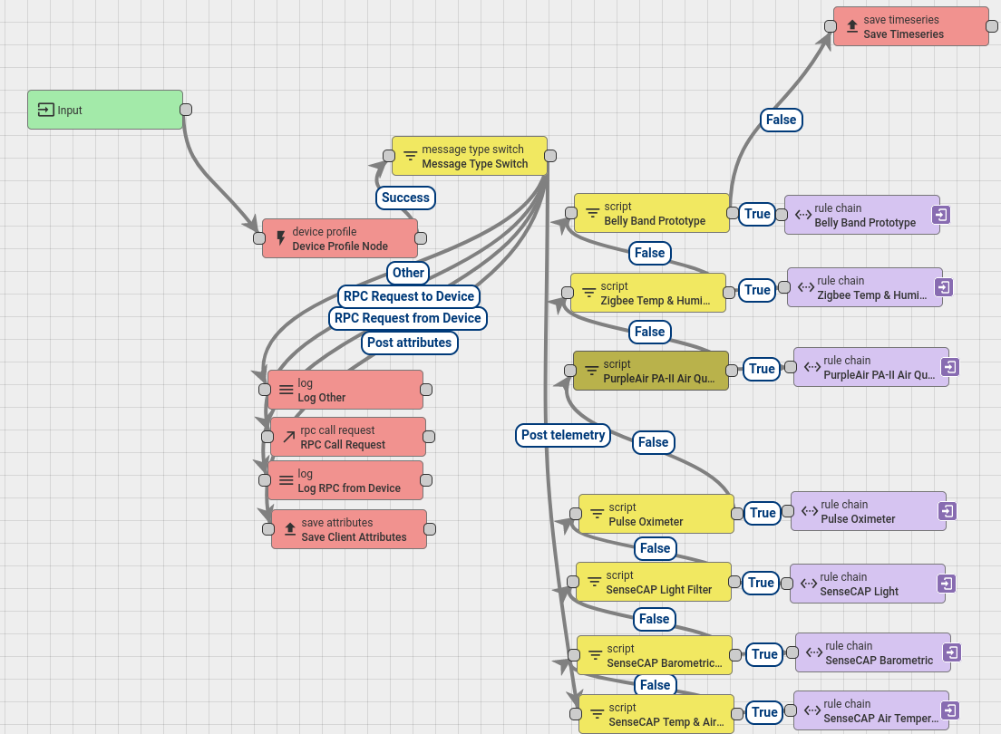The width and height of the screenshot is (1001, 734).
Task: Open SenseCAP Barometric rule chain link icon
Action: click(951, 652)
